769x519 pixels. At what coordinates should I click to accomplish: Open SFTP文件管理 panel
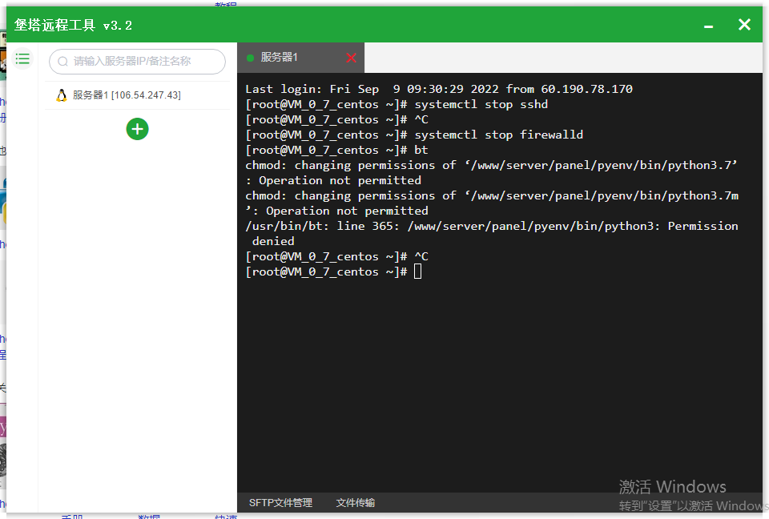280,503
